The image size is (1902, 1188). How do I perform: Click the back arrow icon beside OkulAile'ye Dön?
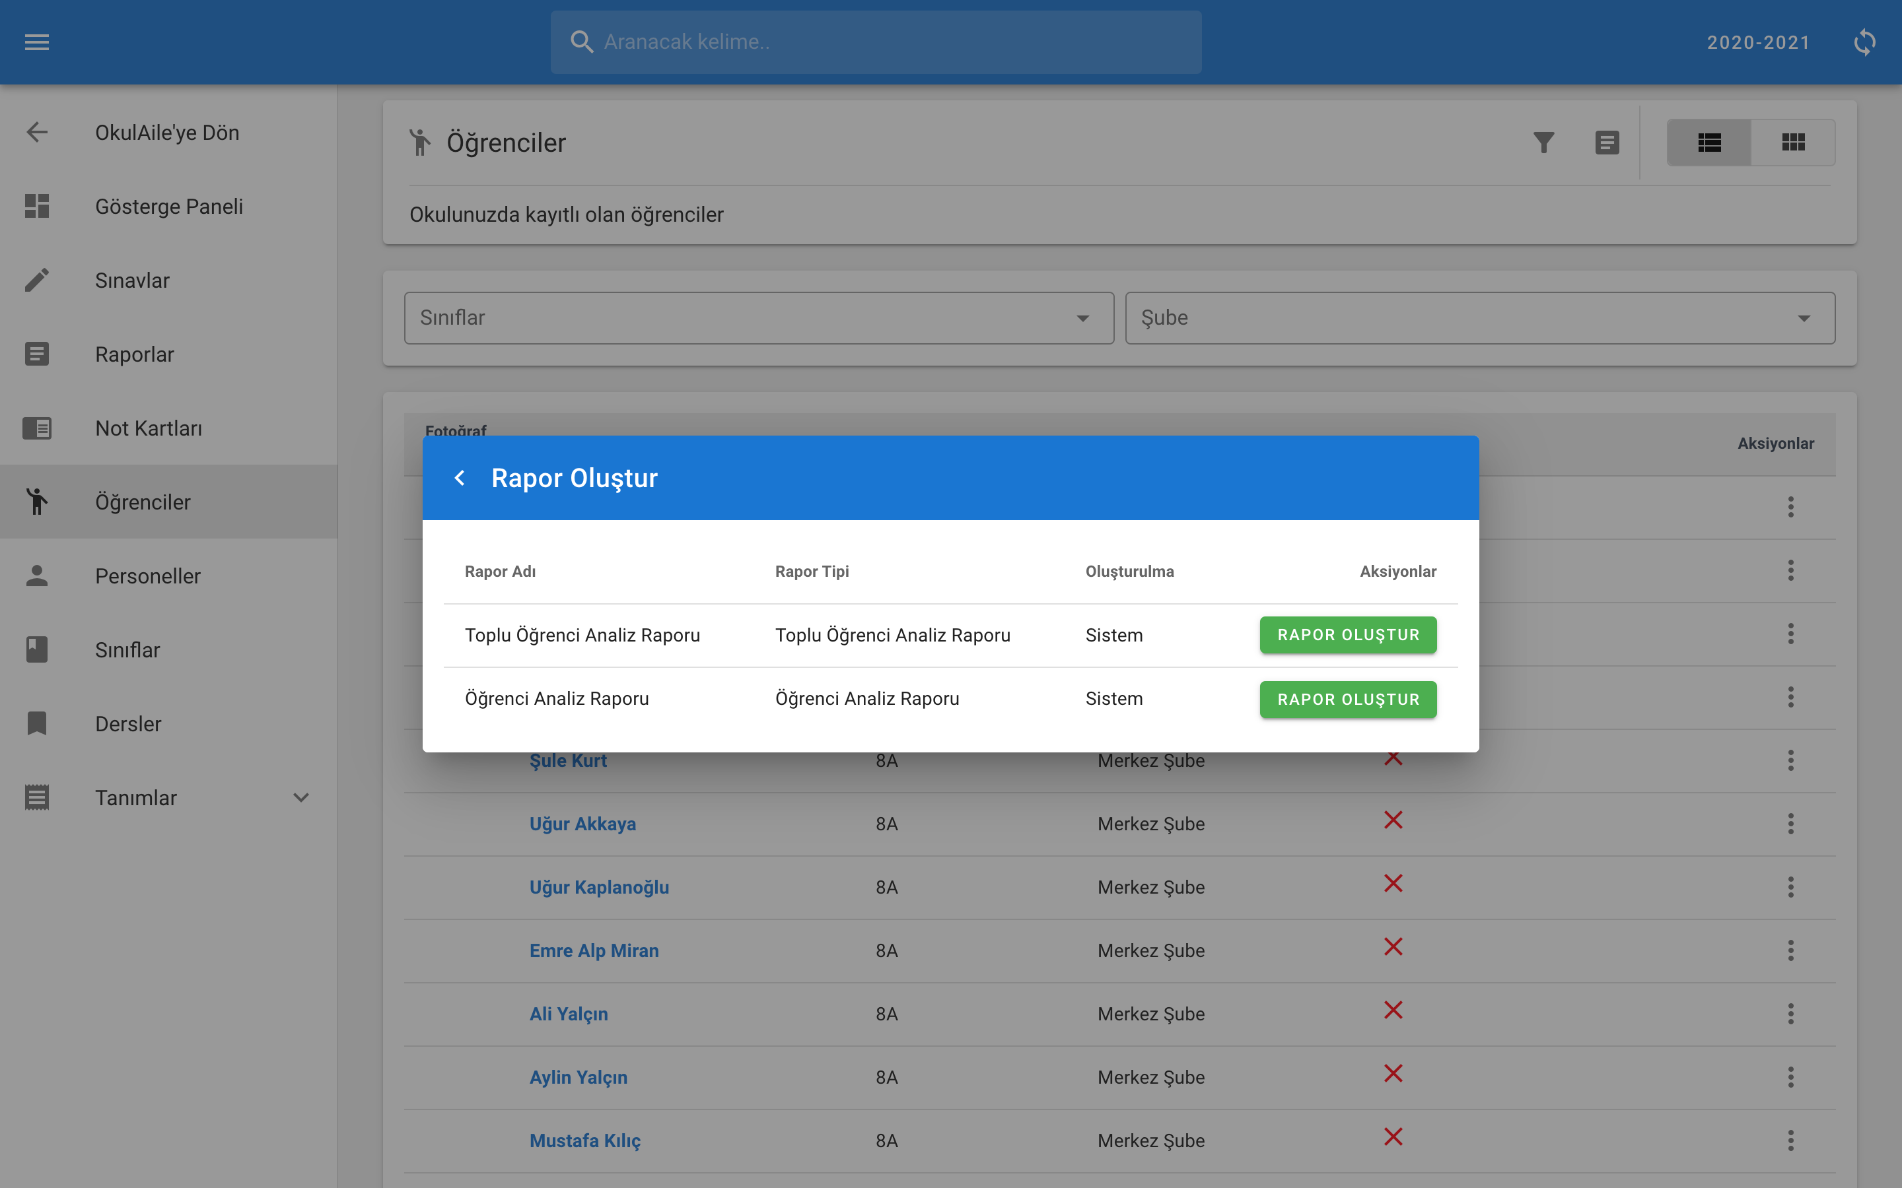37,132
